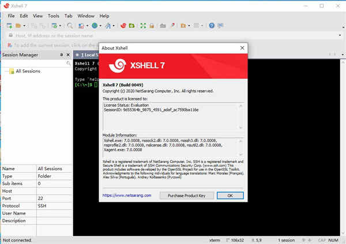
Task: Click Not connected status text
Action: [17, 240]
